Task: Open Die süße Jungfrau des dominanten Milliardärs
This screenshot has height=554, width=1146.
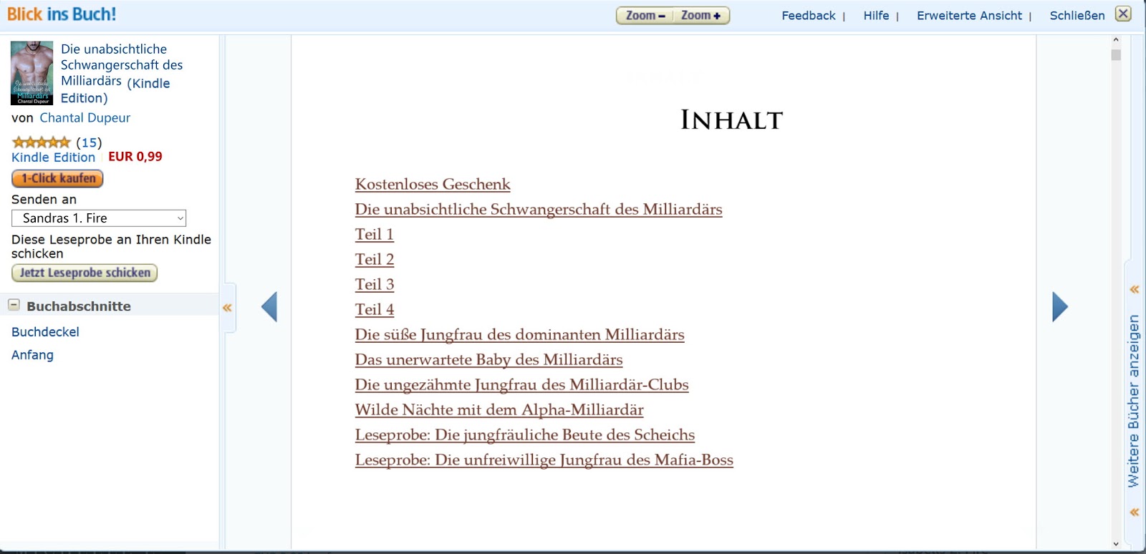Action: pos(519,335)
